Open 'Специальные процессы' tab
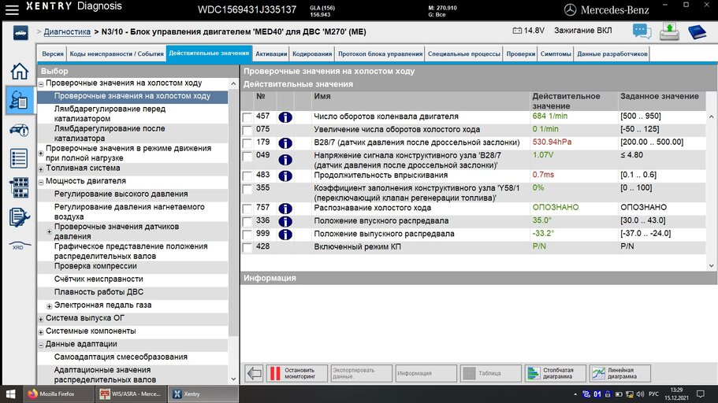718x403 pixels. 464,54
